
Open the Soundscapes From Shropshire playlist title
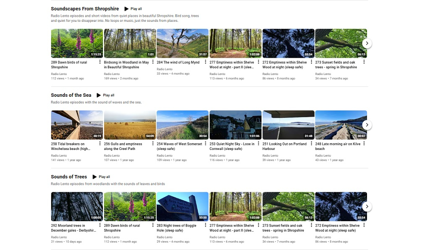click(85, 9)
